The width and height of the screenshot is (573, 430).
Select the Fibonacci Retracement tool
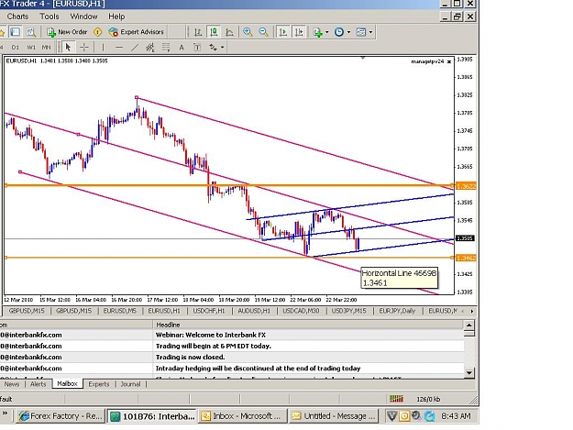click(166, 47)
